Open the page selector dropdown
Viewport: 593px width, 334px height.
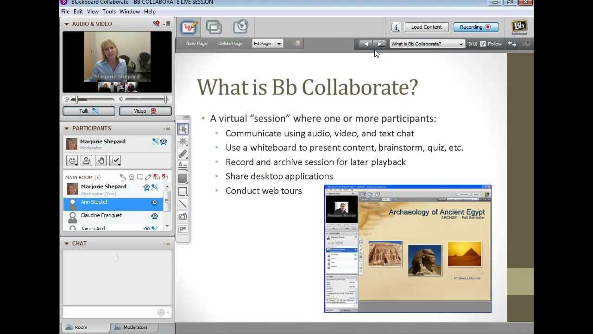click(427, 44)
